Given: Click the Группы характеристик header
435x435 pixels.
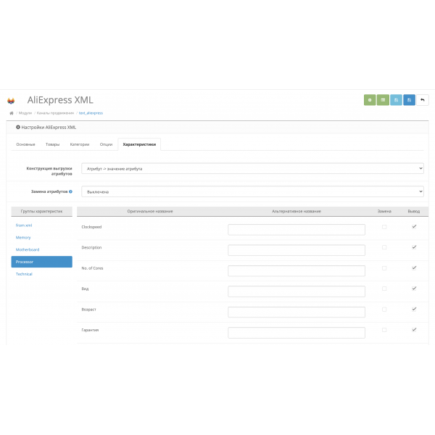Looking at the screenshot, I should coord(41,211).
